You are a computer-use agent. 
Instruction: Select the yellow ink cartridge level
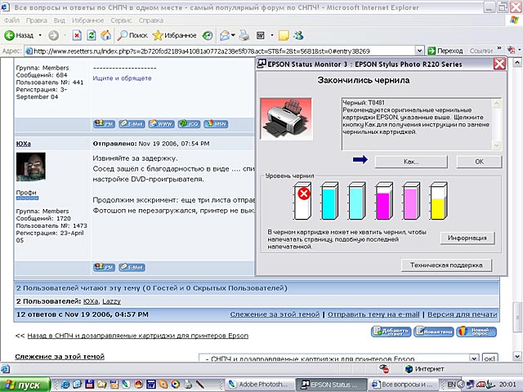click(x=439, y=201)
